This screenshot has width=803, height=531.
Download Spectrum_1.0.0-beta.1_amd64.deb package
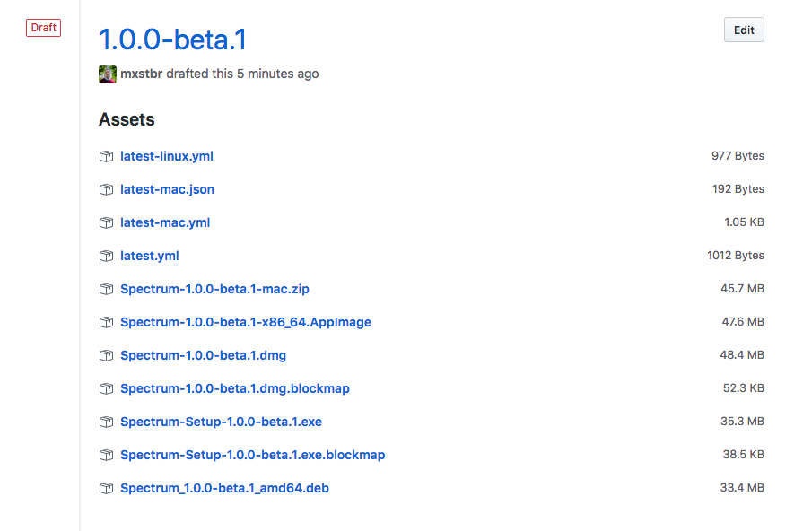[x=224, y=488]
